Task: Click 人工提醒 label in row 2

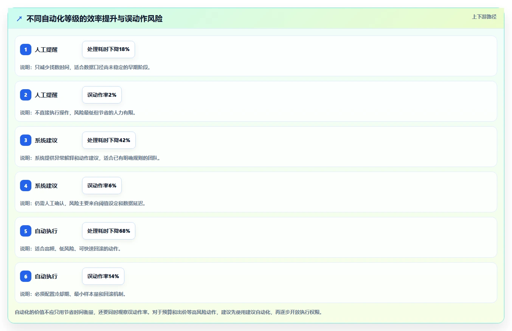Action: click(46, 95)
